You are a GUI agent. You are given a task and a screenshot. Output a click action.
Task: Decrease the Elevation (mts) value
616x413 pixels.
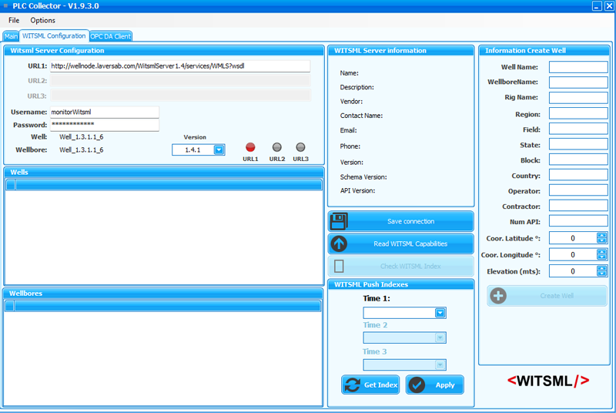pyautogui.click(x=602, y=274)
